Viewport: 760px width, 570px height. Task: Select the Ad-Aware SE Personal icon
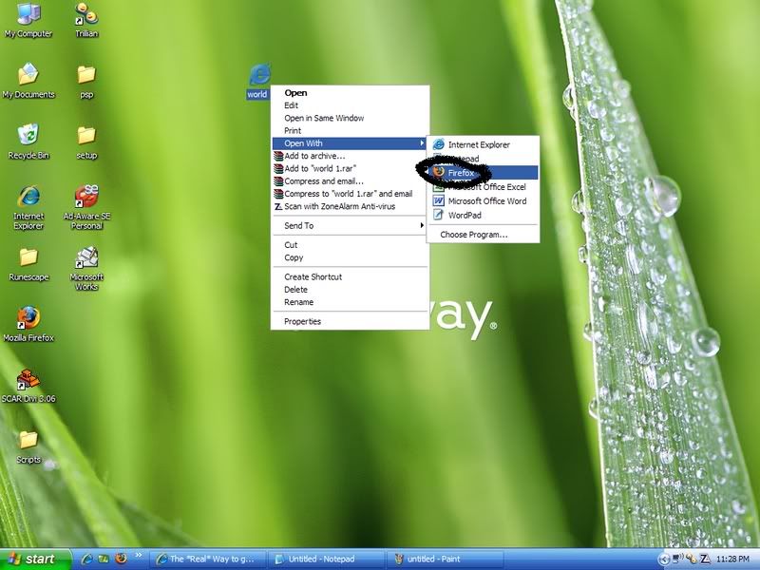pyautogui.click(x=86, y=197)
